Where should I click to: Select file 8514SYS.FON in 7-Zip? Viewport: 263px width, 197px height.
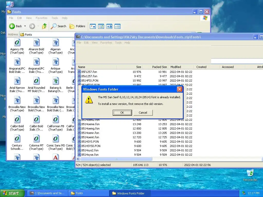[x=90, y=142]
